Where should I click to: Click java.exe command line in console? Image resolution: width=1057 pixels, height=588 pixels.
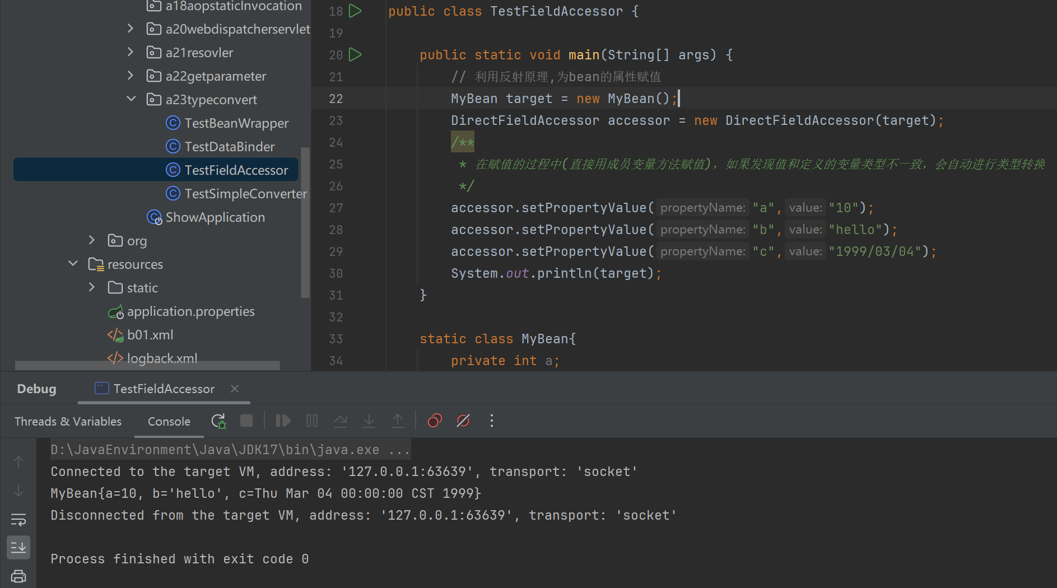230,450
